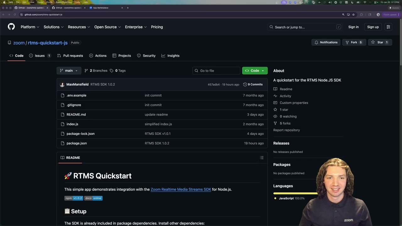
Task: Click MaxMansfield's avatar thumbnail
Action: (62, 84)
